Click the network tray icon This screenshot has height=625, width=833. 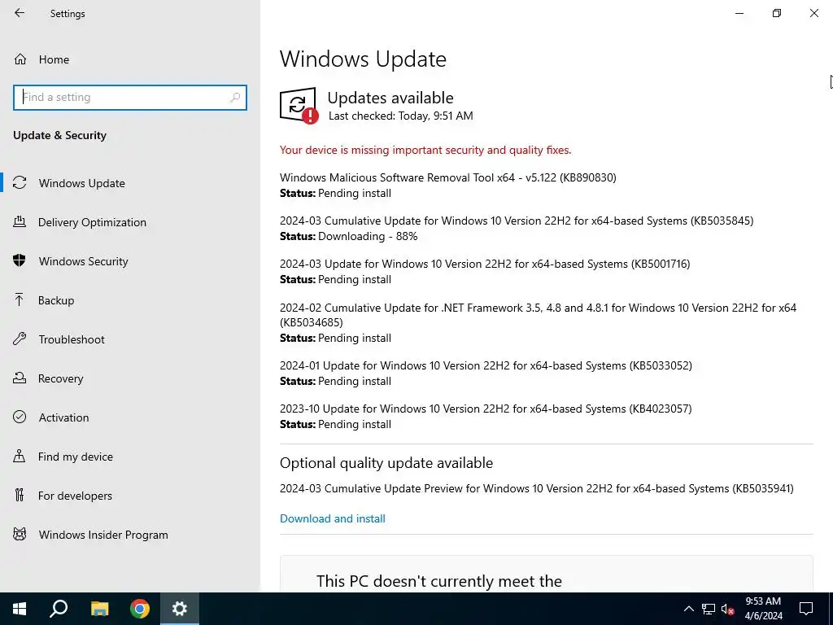click(709, 609)
